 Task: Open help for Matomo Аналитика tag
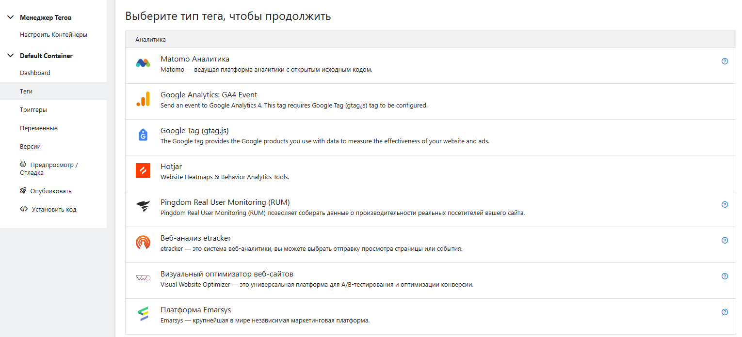click(x=725, y=61)
